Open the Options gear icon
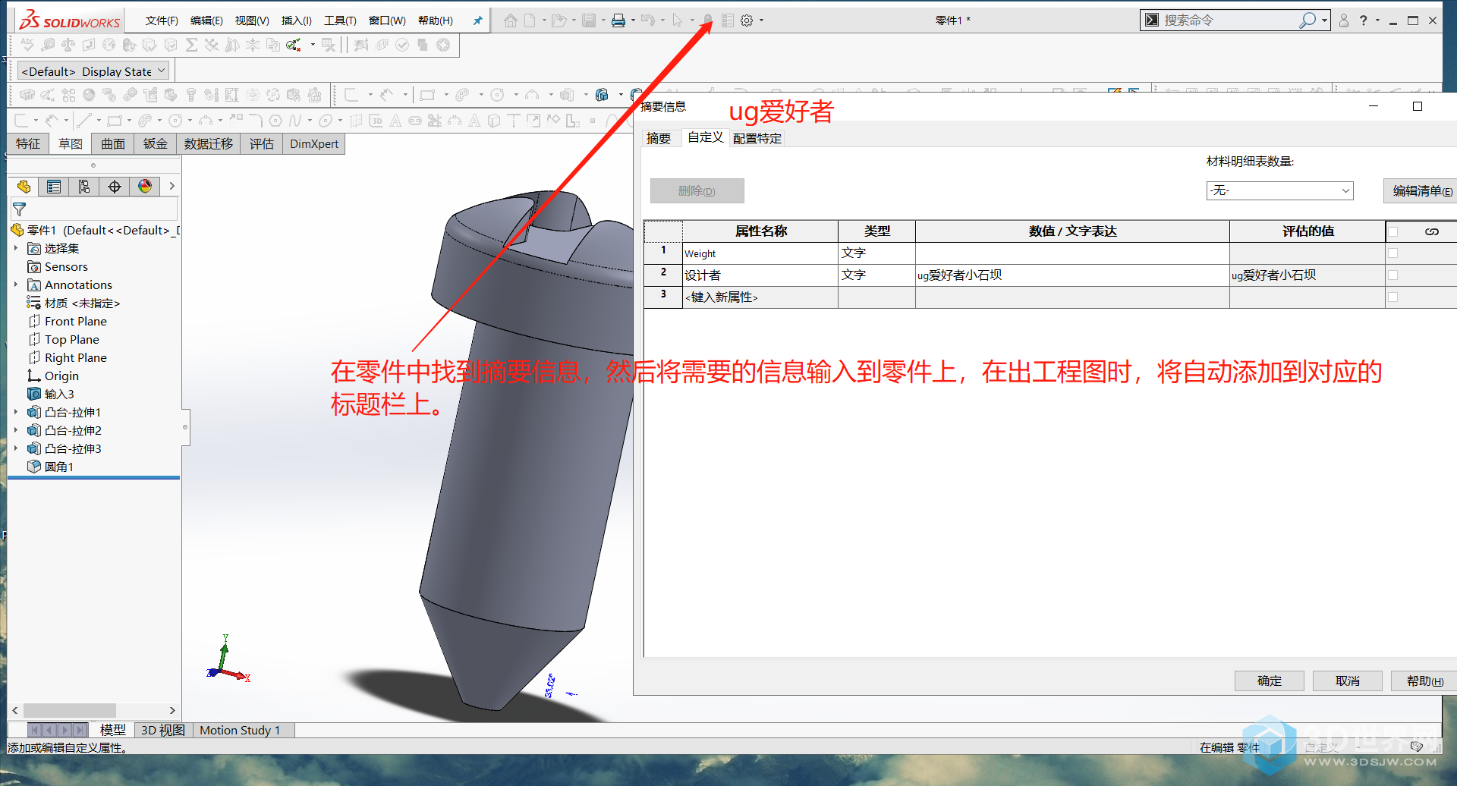1457x786 pixels. point(747,20)
